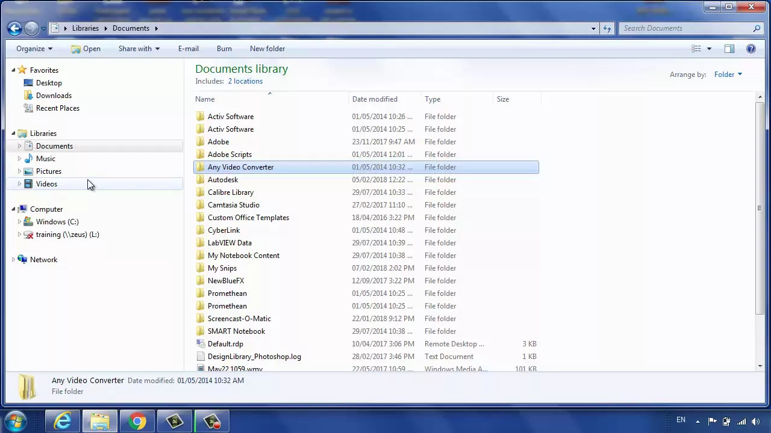This screenshot has height=433, width=771.
Task: Click Burn in the toolbar
Action: (x=224, y=49)
